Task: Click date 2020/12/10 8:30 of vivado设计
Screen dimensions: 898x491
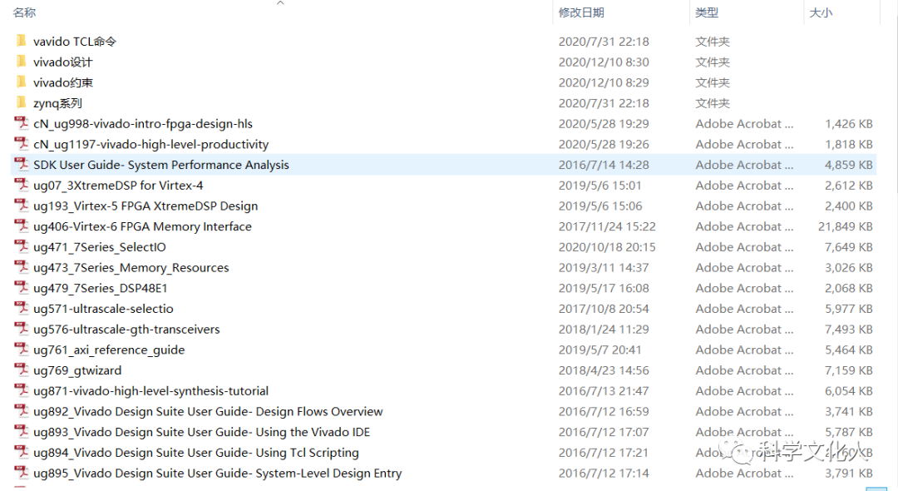Action: 604,62
